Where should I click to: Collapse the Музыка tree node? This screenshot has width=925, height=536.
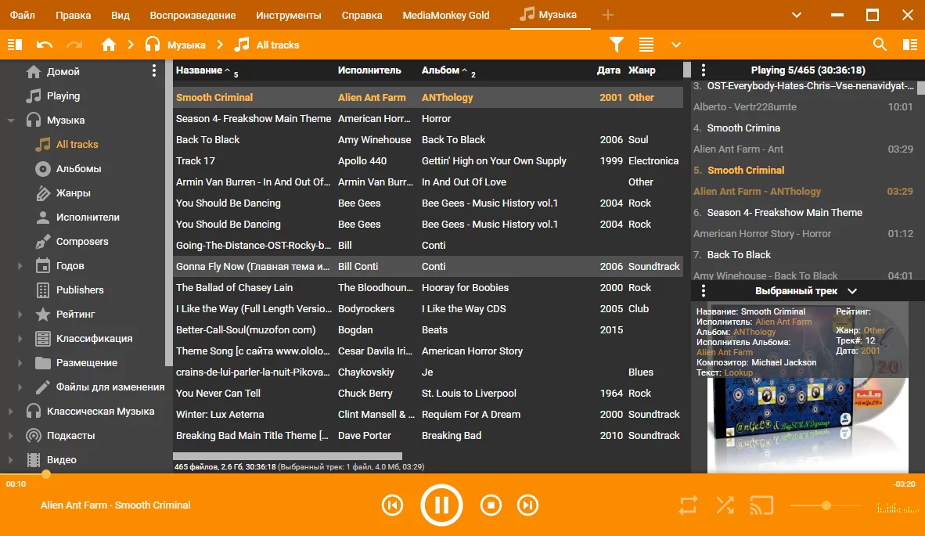[11, 121]
